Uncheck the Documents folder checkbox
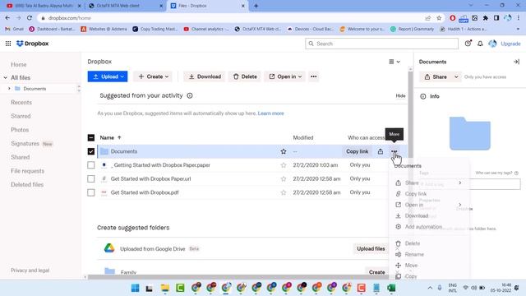The height and width of the screenshot is (296, 526). coord(91,151)
